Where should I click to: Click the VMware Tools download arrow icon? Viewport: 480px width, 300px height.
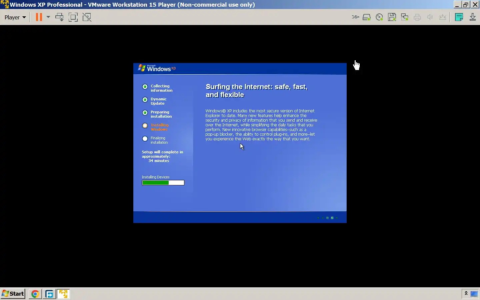click(x=473, y=17)
